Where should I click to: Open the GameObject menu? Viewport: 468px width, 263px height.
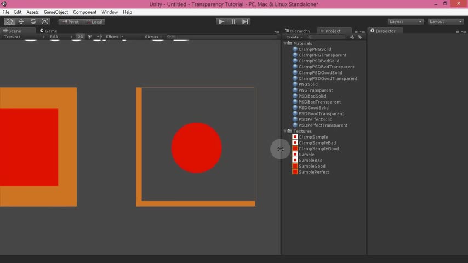55,12
